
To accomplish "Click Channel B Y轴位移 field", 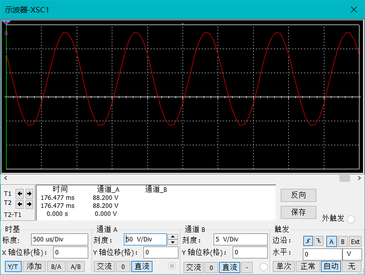I will pos(250,252).
